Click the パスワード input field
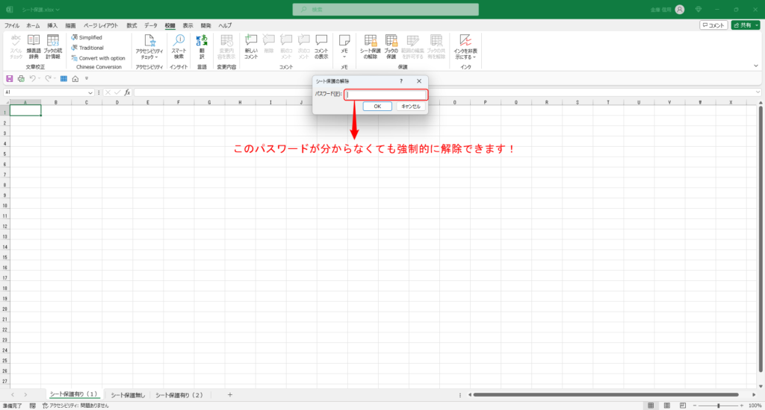This screenshot has width=765, height=410. click(386, 95)
